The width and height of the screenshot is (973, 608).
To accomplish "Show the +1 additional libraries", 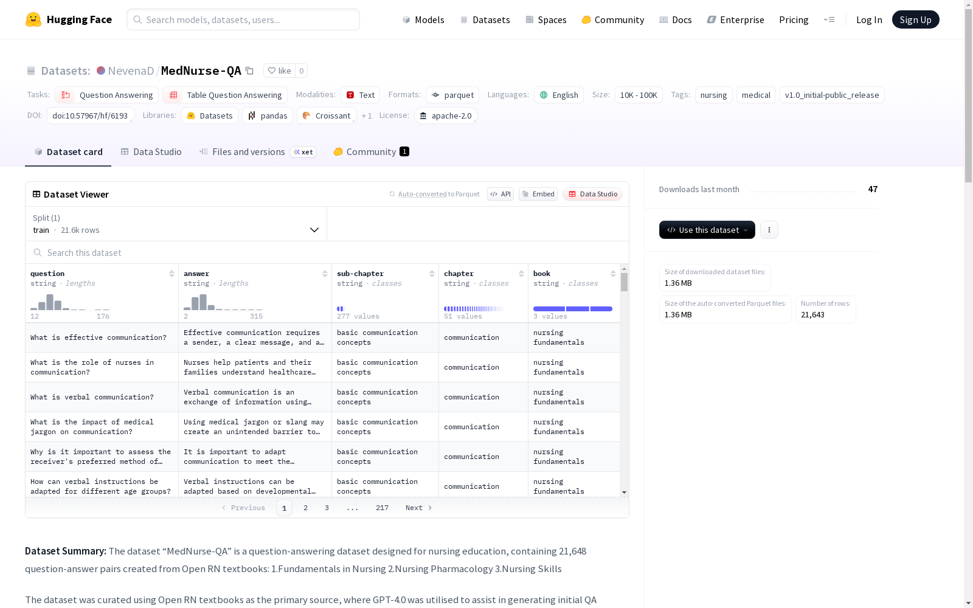I will 367,116.
